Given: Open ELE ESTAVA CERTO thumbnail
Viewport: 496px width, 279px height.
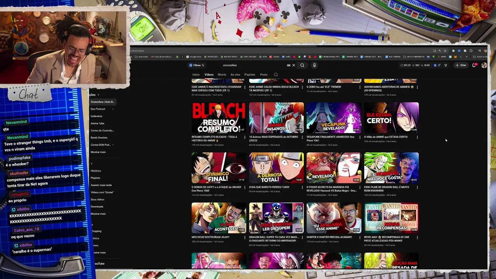Looking at the screenshot, I should coord(391,118).
